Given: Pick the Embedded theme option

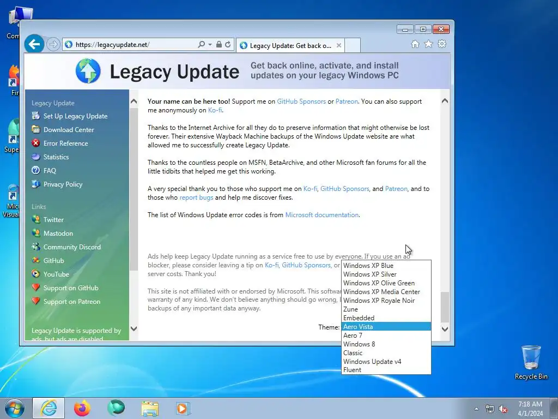Looking at the screenshot, I should click(x=386, y=318).
